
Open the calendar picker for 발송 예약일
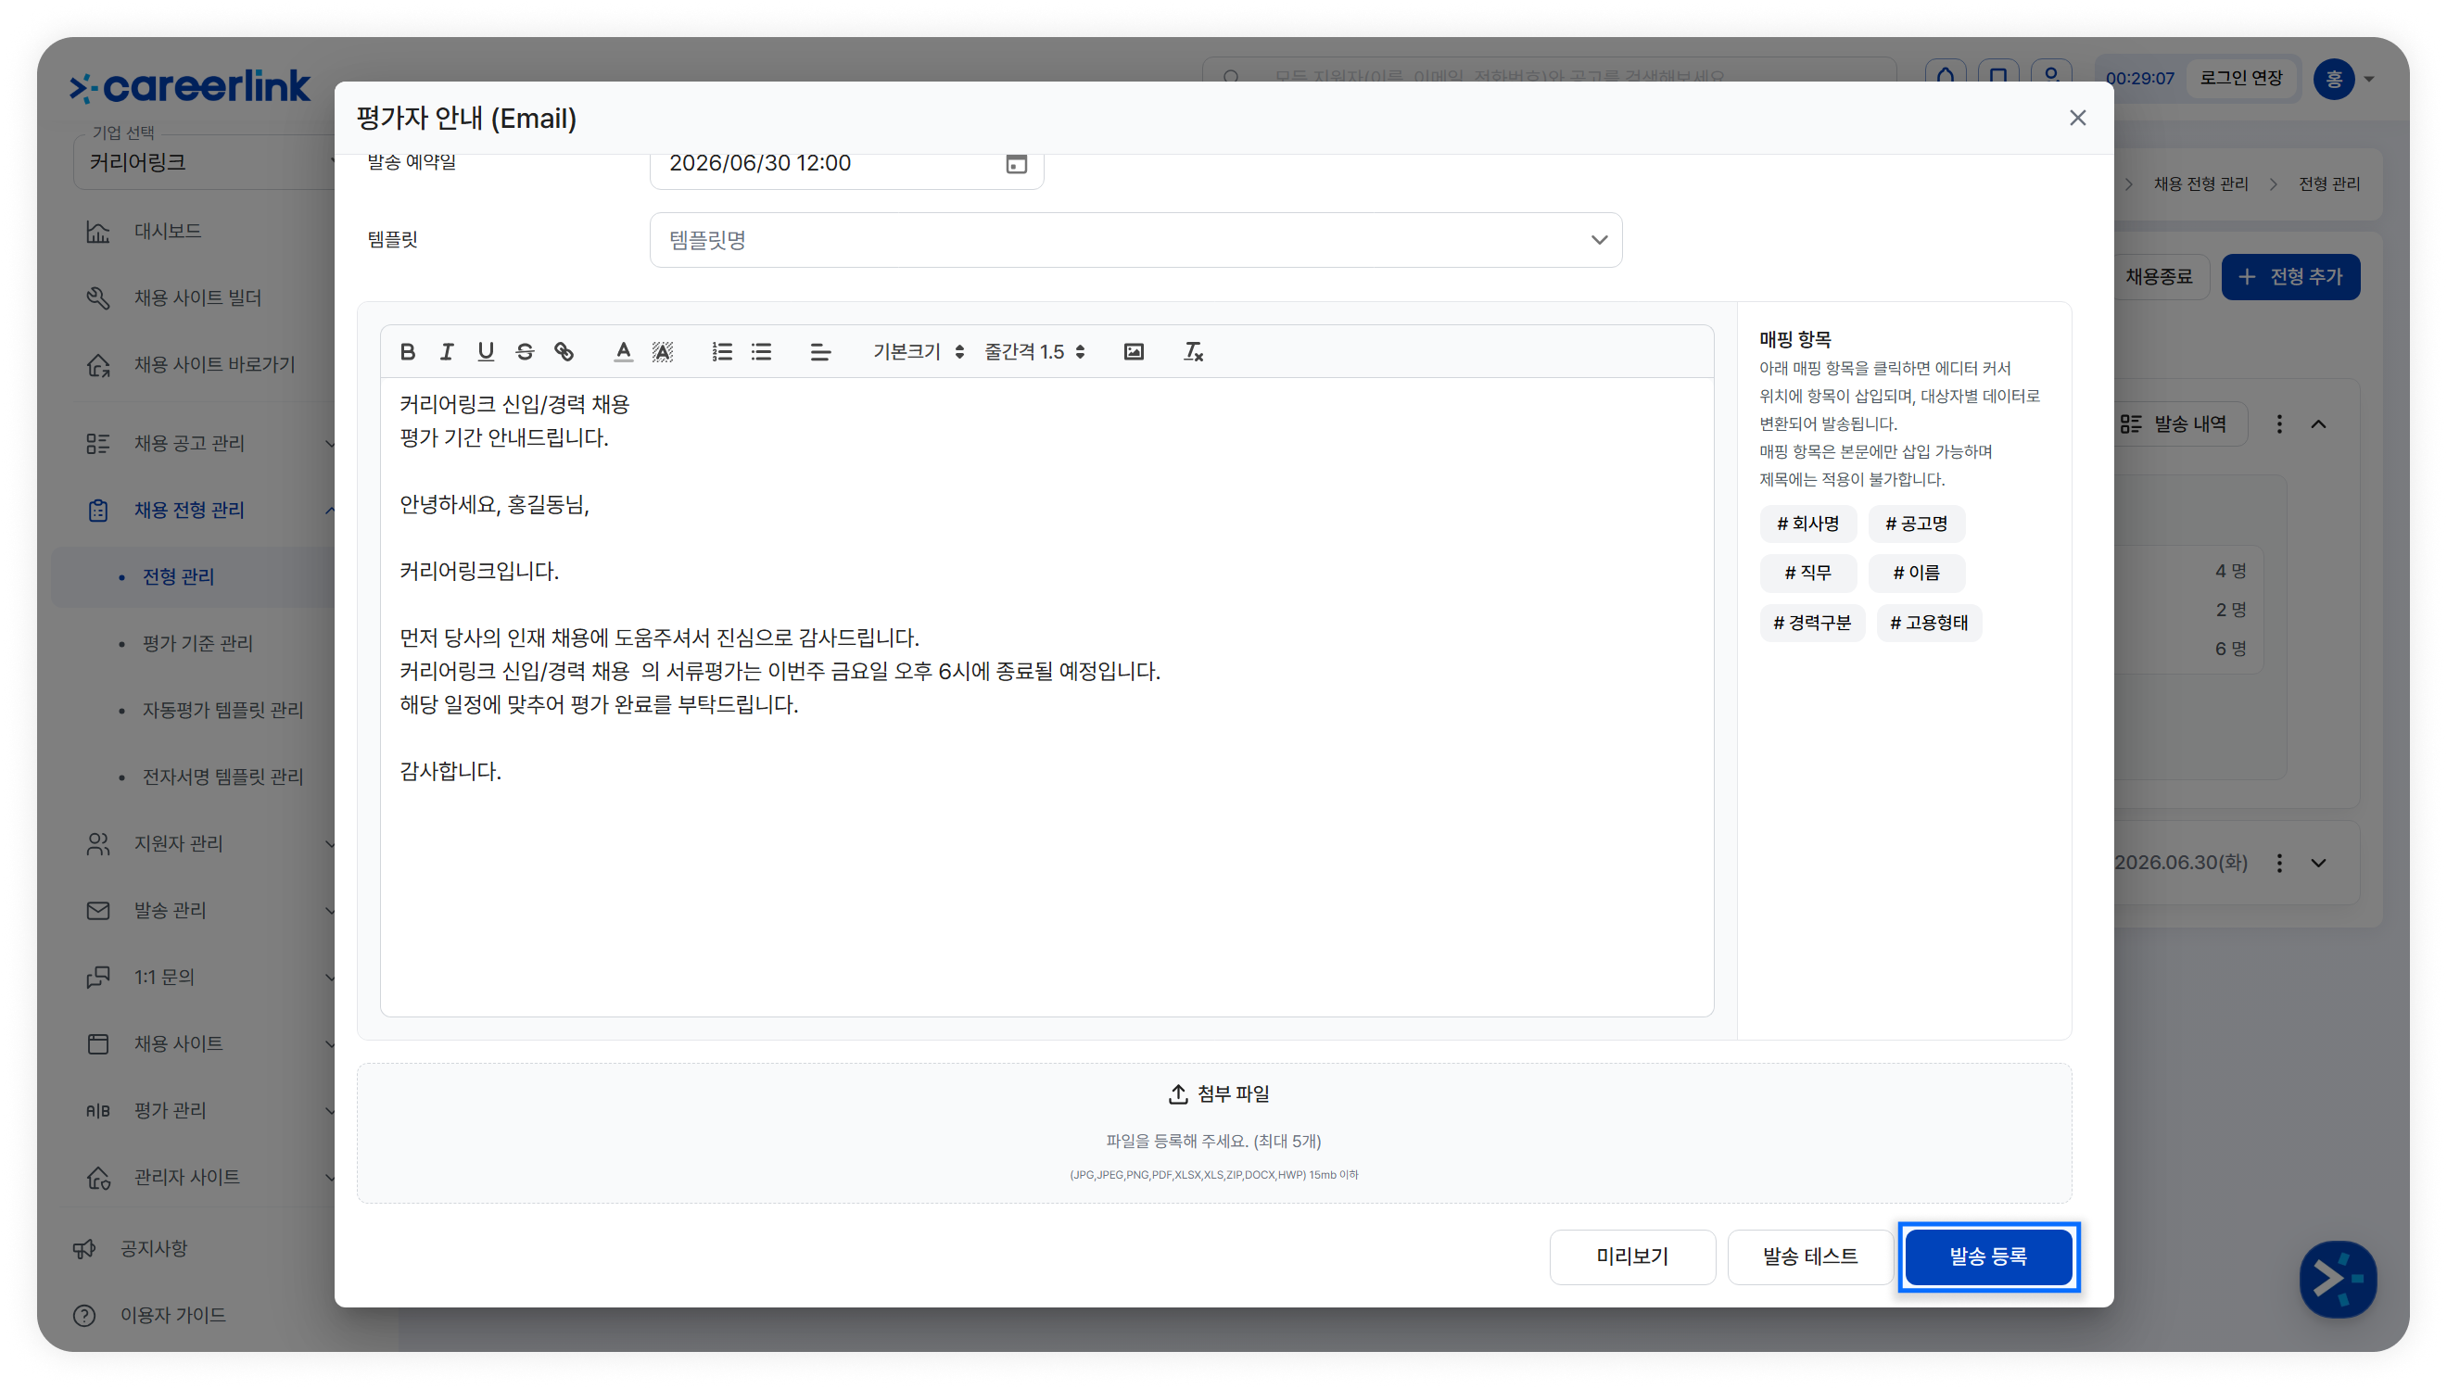1017,164
